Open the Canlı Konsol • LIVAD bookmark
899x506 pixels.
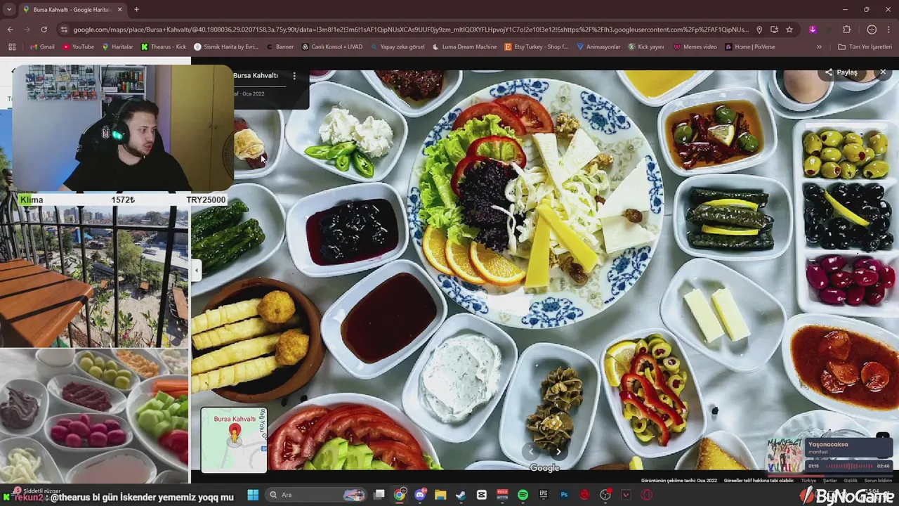332,47
